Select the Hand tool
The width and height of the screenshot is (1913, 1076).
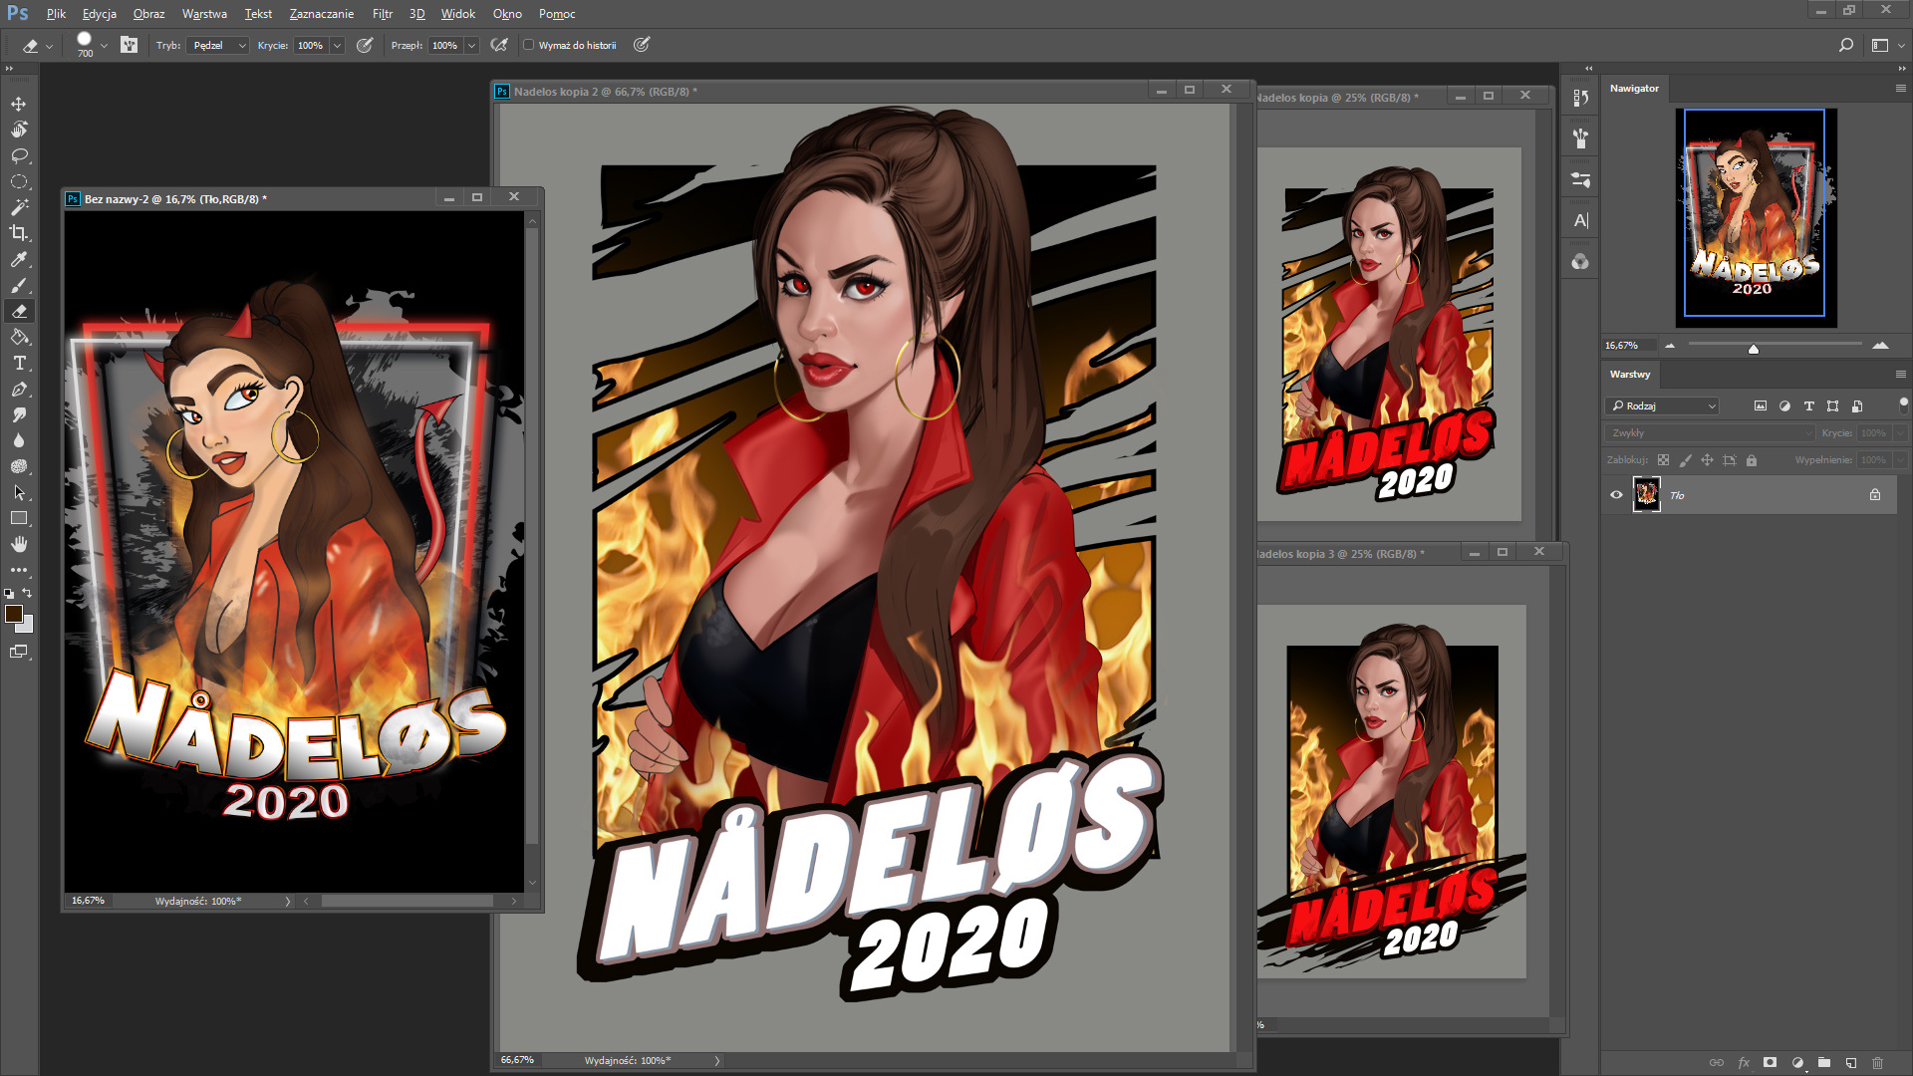[18, 544]
